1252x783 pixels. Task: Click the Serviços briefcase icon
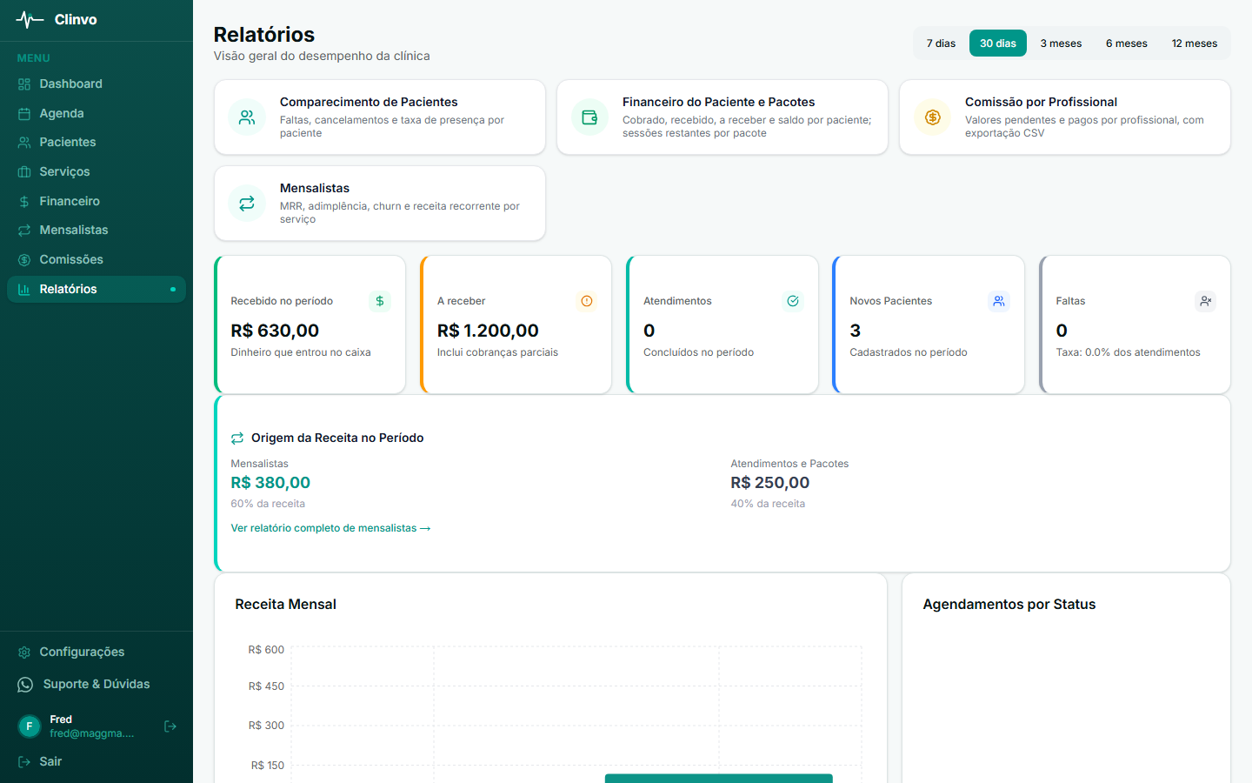24,172
